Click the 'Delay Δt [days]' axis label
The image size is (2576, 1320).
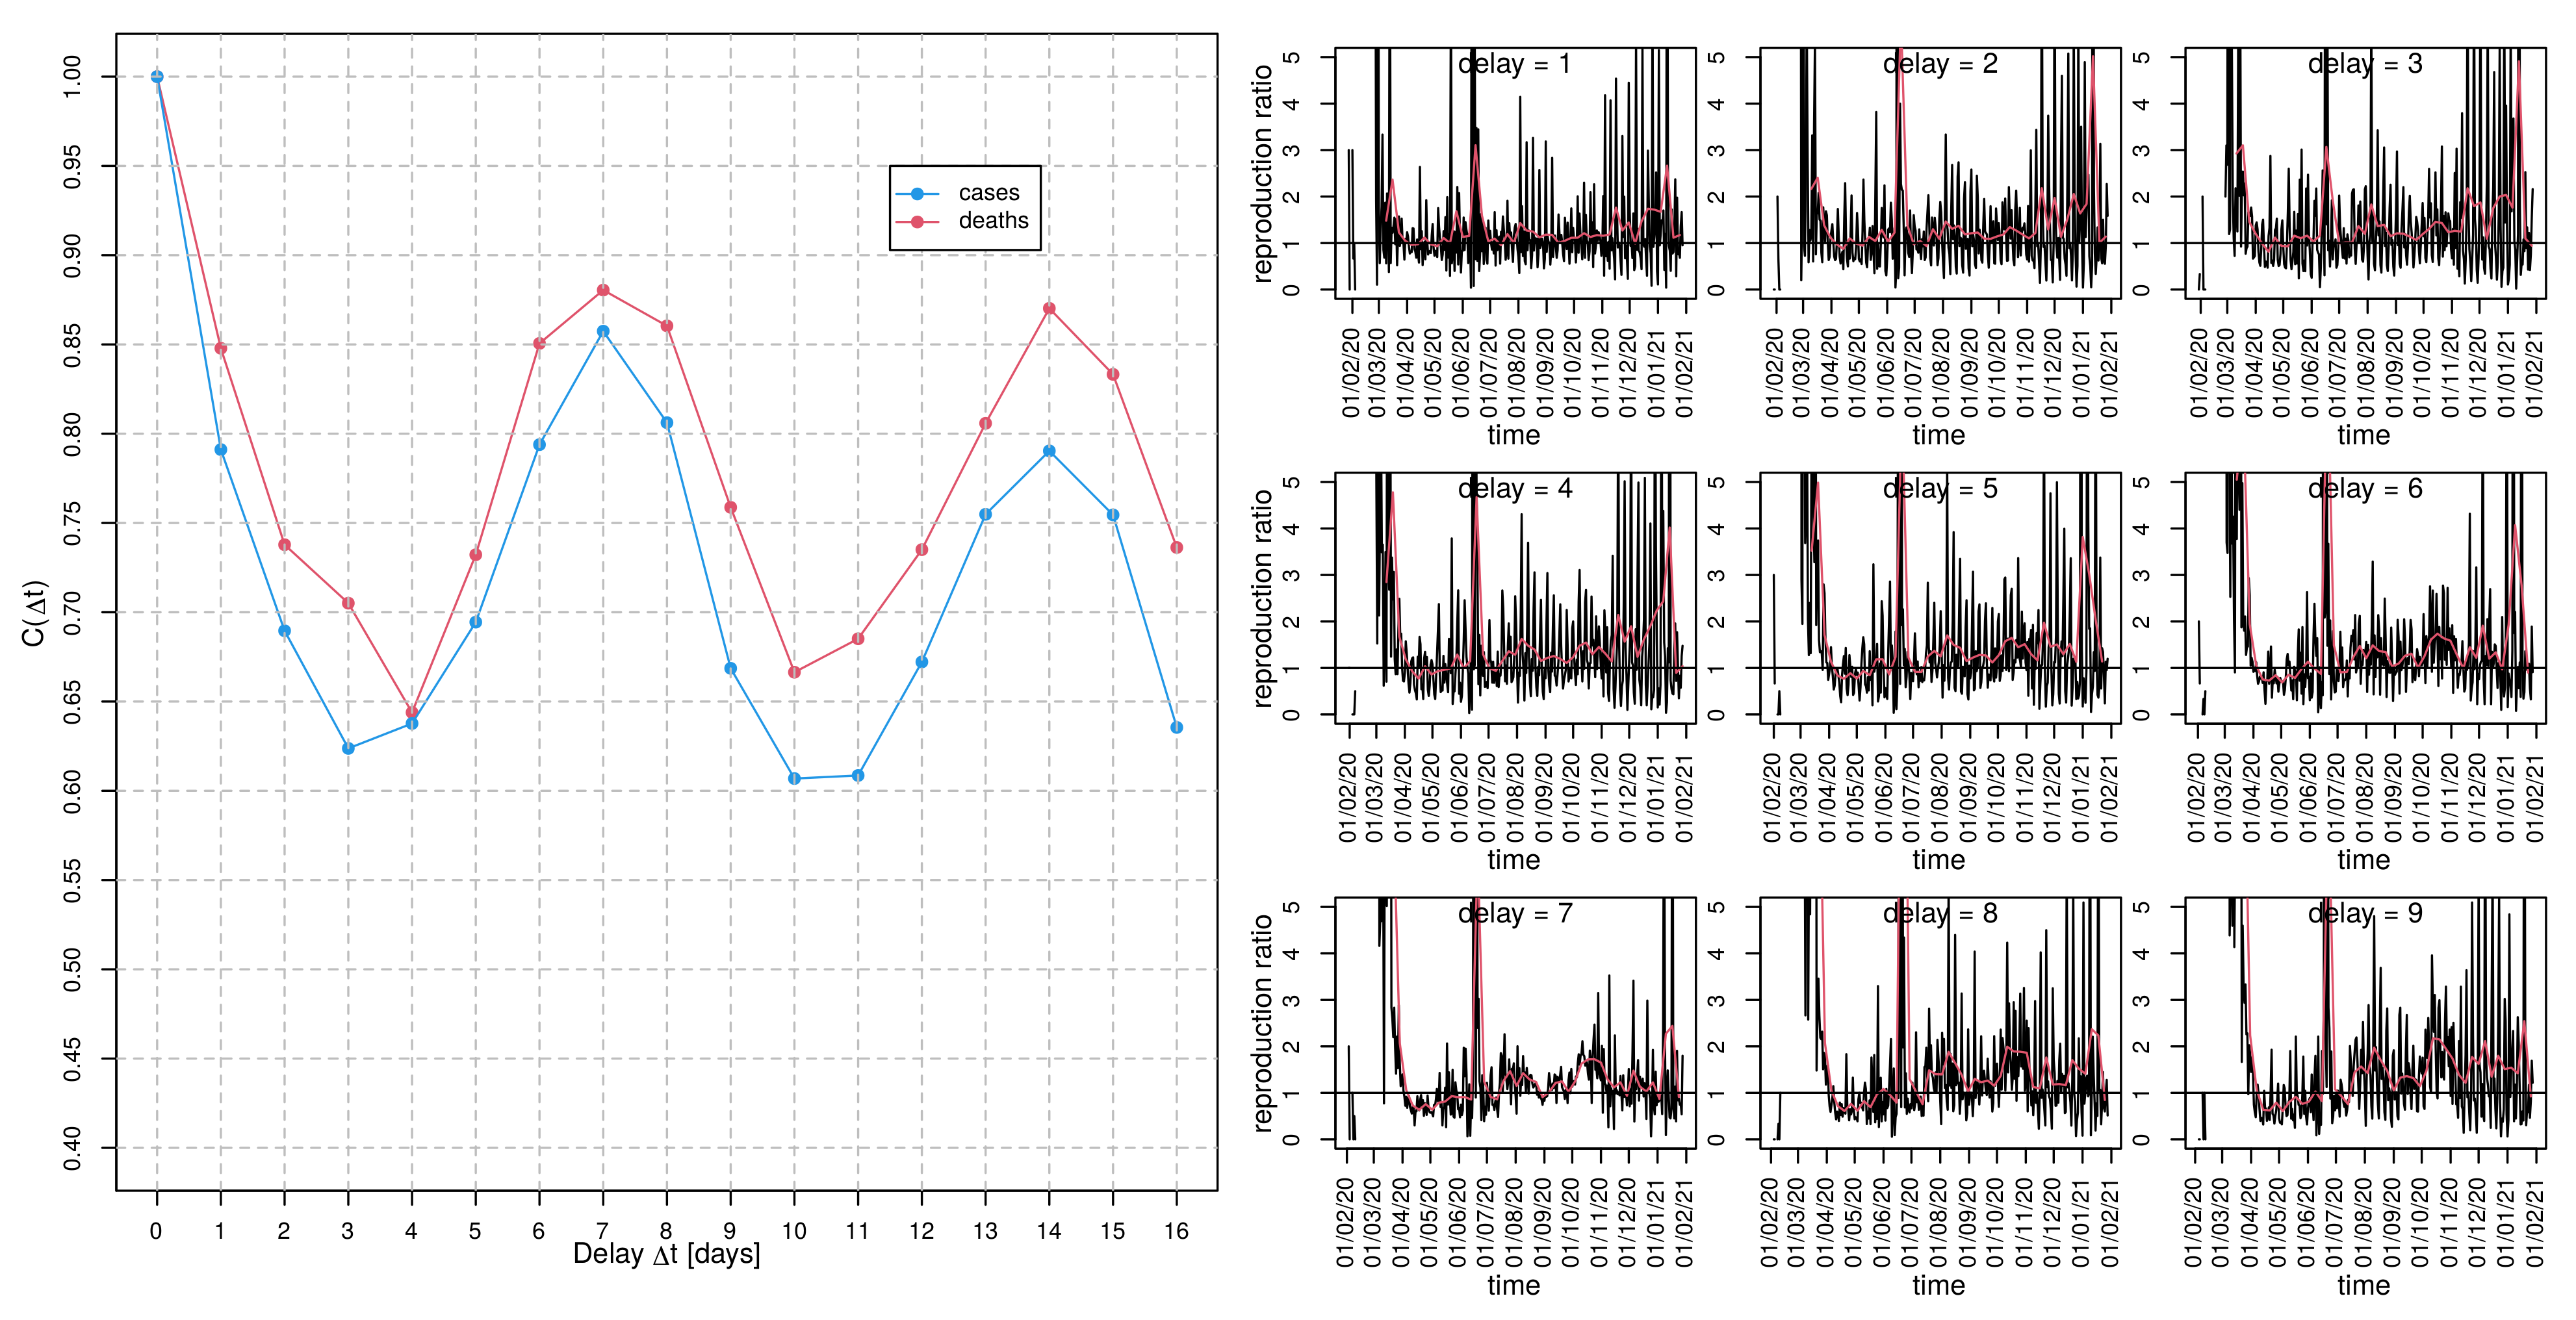tap(666, 1255)
